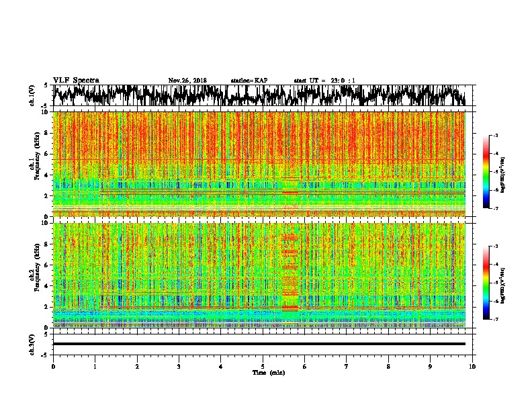Click the ch.1 color scale bar

click(x=486, y=172)
